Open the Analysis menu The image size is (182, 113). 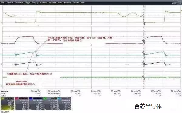[67, 2]
